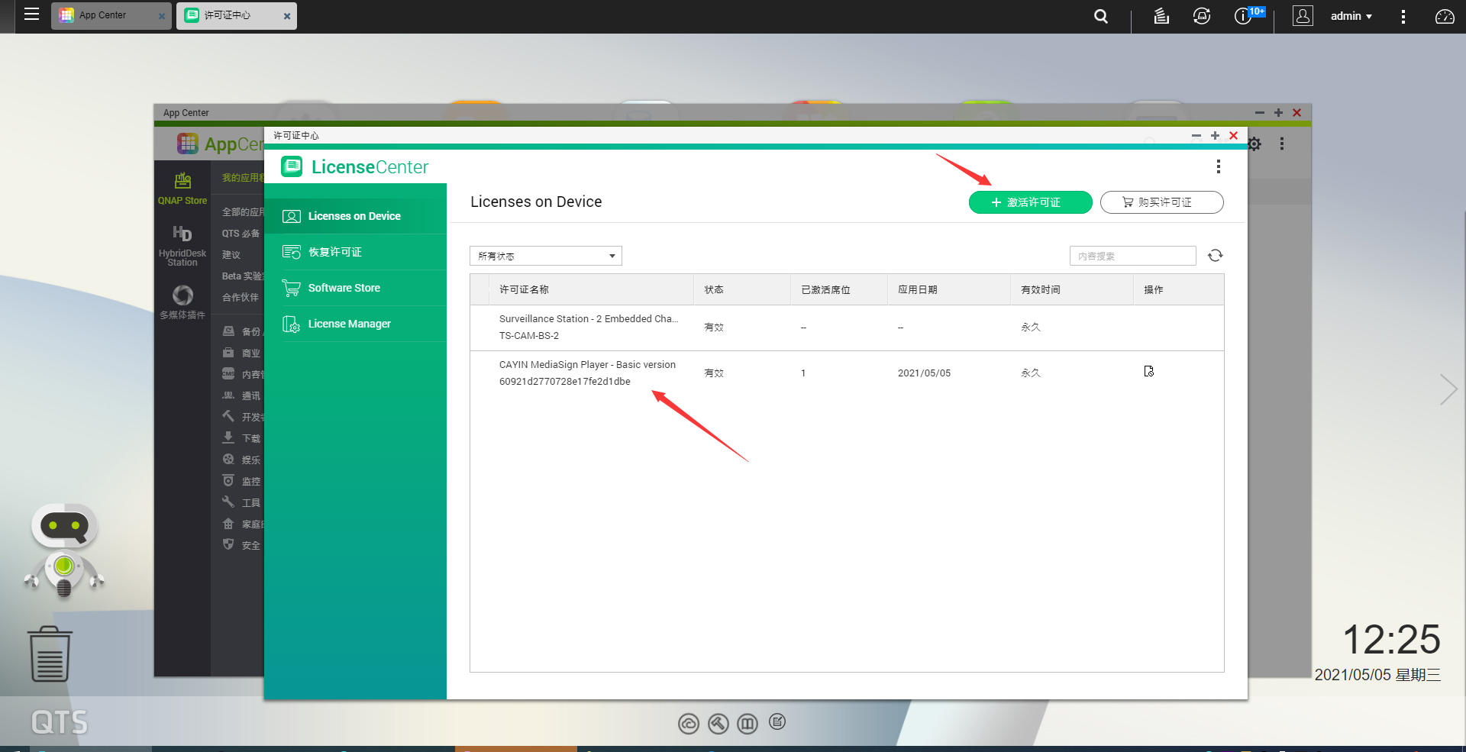Click the green 激活许可证 button
Screen dimensions: 1466x752
tap(1030, 202)
